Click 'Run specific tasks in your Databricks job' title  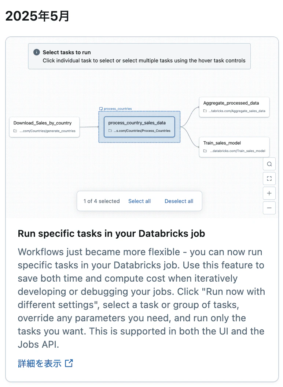click(x=111, y=234)
